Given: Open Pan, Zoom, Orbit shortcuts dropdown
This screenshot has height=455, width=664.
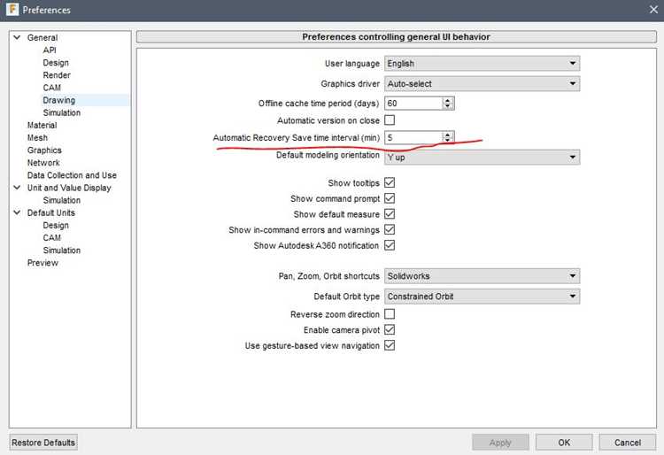Looking at the screenshot, I should [x=482, y=276].
